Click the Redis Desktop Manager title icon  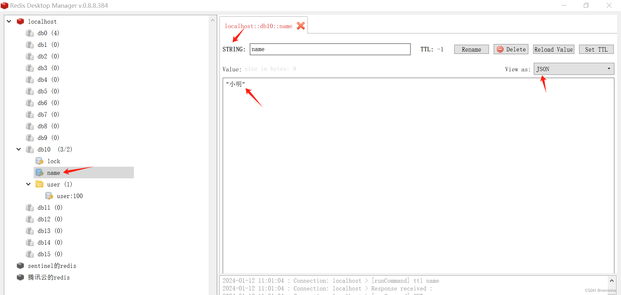[x=5, y=5]
